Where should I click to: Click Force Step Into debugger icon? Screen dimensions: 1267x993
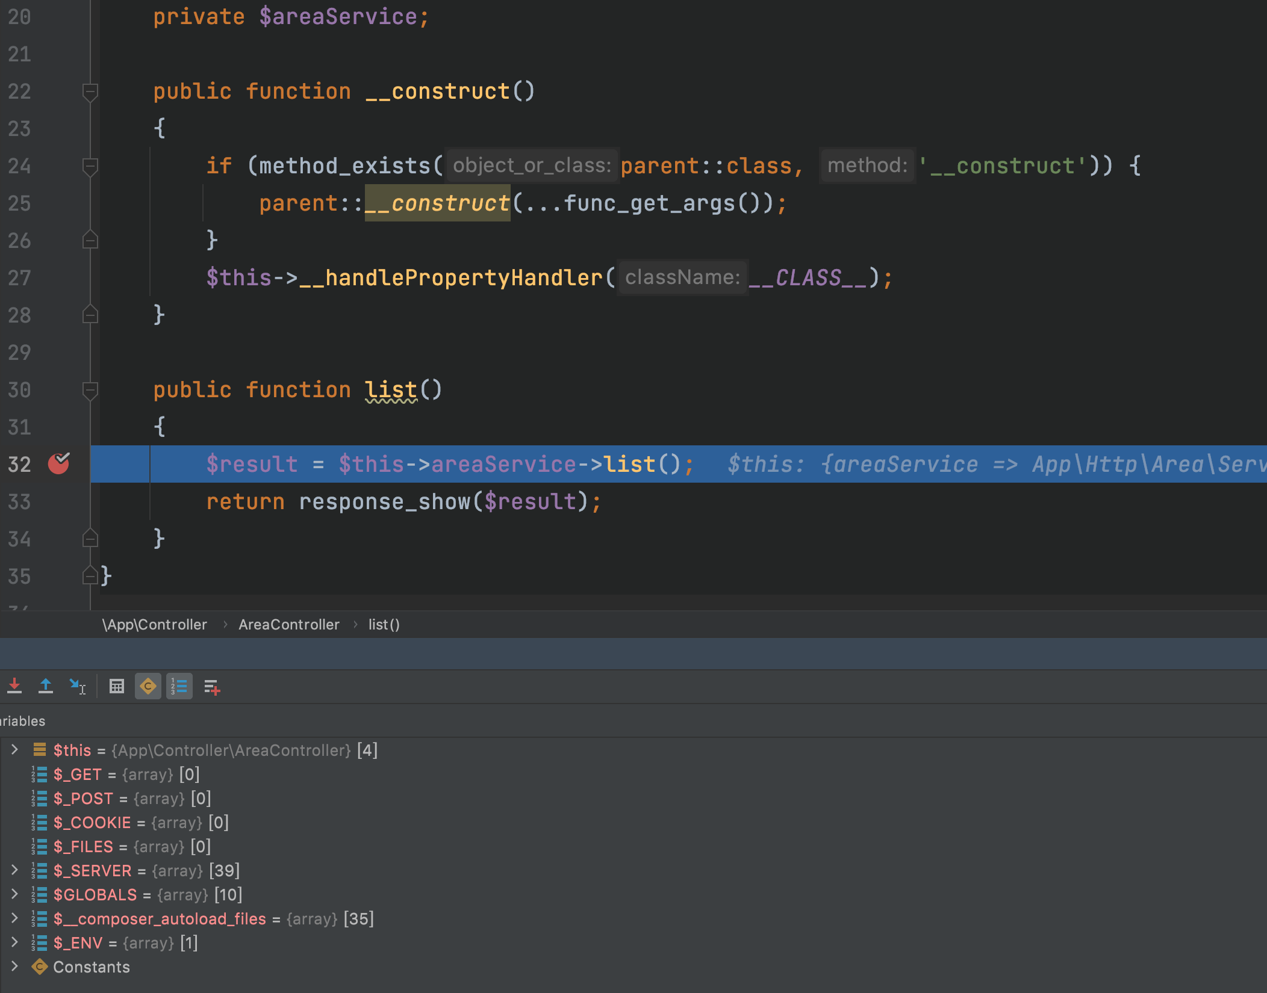click(14, 686)
